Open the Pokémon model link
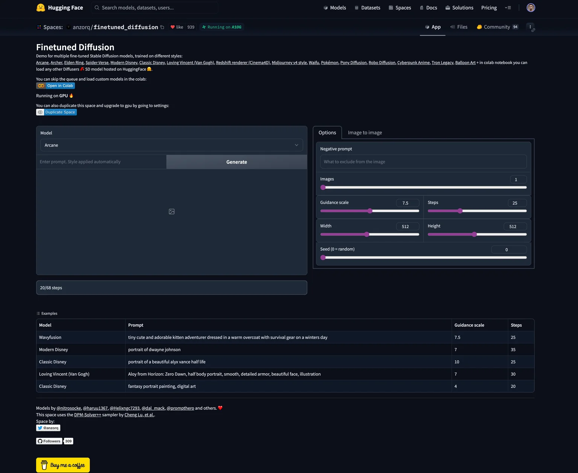578x473 pixels. point(330,63)
